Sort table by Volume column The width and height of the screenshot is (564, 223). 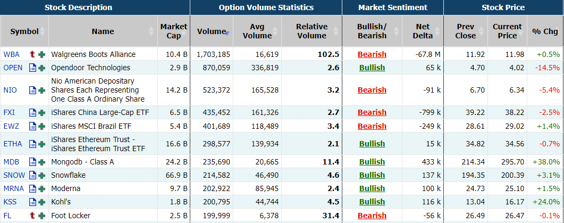(x=212, y=31)
